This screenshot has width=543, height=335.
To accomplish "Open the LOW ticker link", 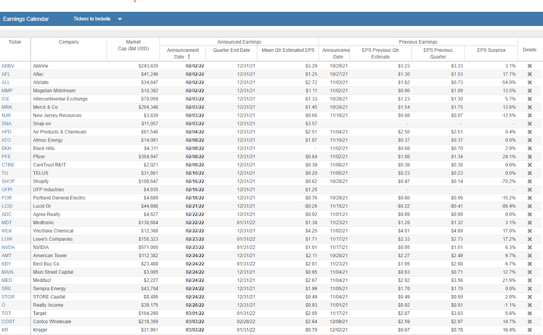I will [x=6, y=239].
